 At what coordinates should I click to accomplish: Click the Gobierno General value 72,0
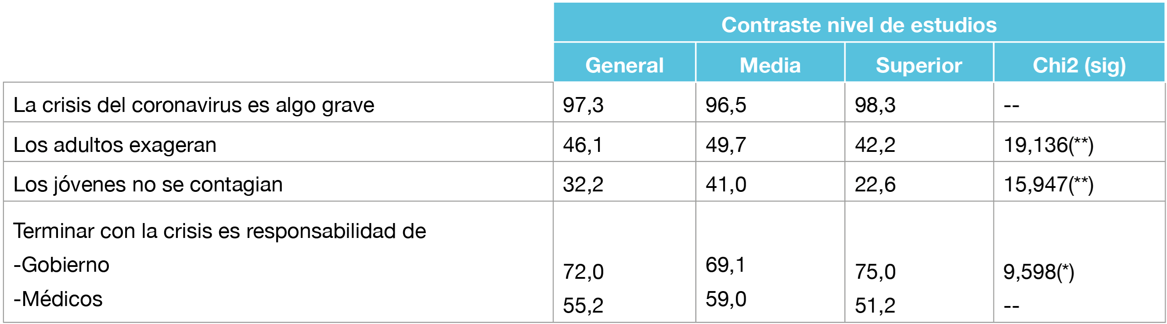pos(583,272)
